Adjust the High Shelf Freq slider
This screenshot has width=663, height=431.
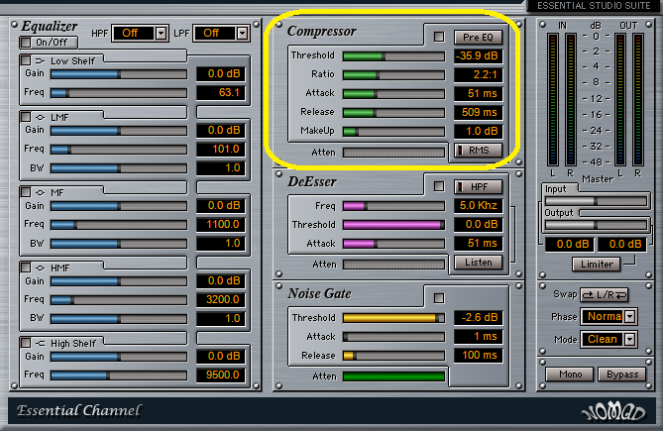click(x=118, y=375)
